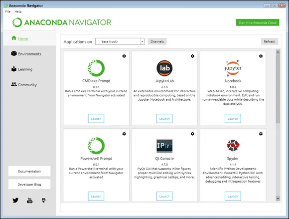The image size is (289, 219).
Task: Open the GitHub link icon
Action: pyautogui.click(x=44, y=200)
